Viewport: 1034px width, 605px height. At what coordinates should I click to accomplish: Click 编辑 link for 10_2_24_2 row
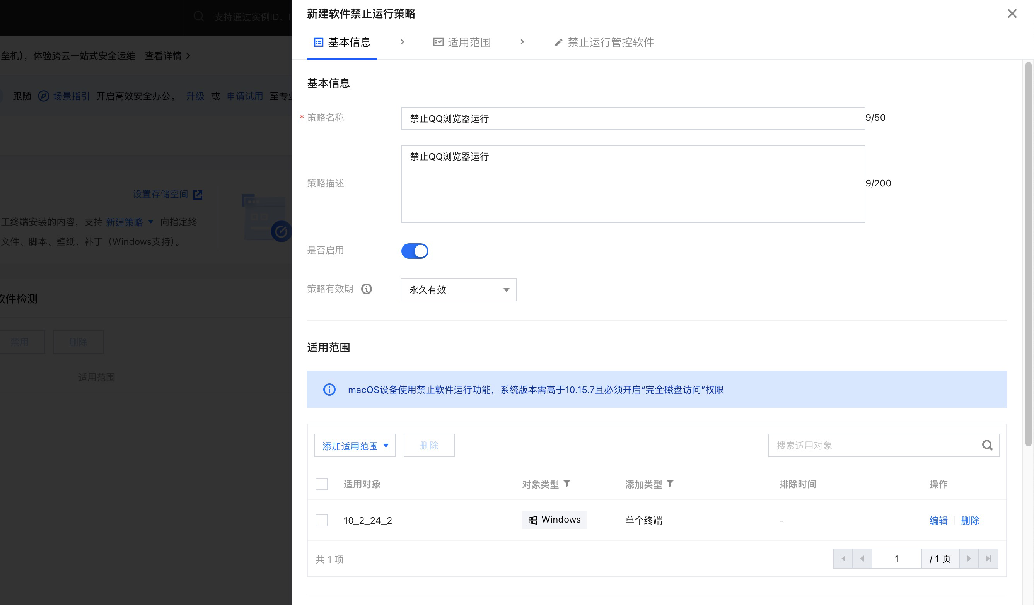point(938,520)
